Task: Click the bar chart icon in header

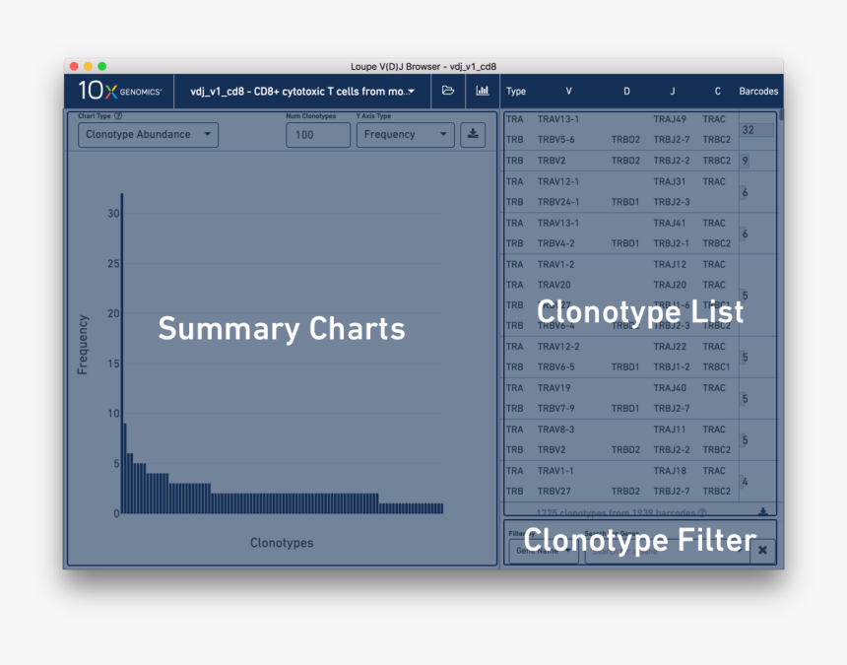Action: (x=483, y=91)
